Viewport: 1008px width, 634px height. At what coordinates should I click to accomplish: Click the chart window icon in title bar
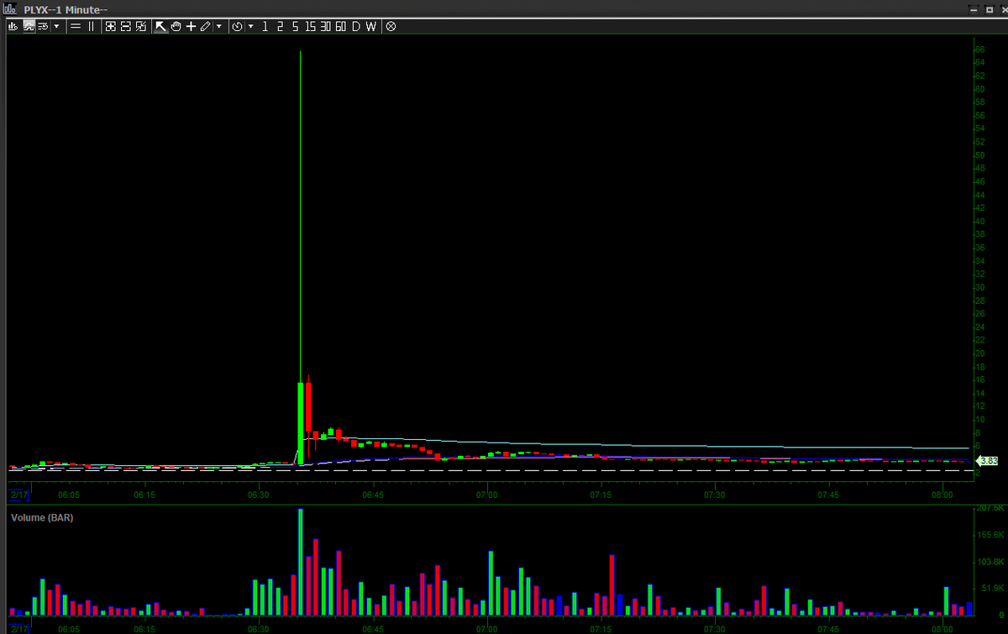11,8
